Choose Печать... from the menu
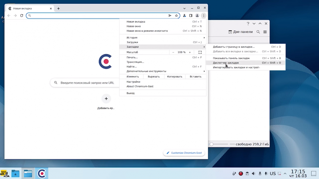The image size is (319, 179). pyautogui.click(x=163, y=57)
